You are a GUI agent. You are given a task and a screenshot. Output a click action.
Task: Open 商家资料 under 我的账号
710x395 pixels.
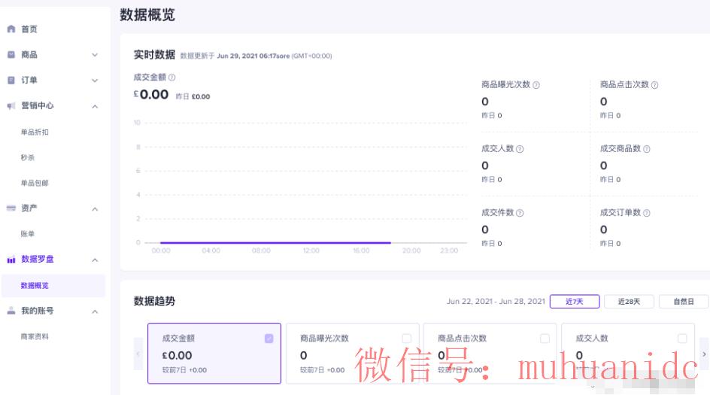click(35, 336)
